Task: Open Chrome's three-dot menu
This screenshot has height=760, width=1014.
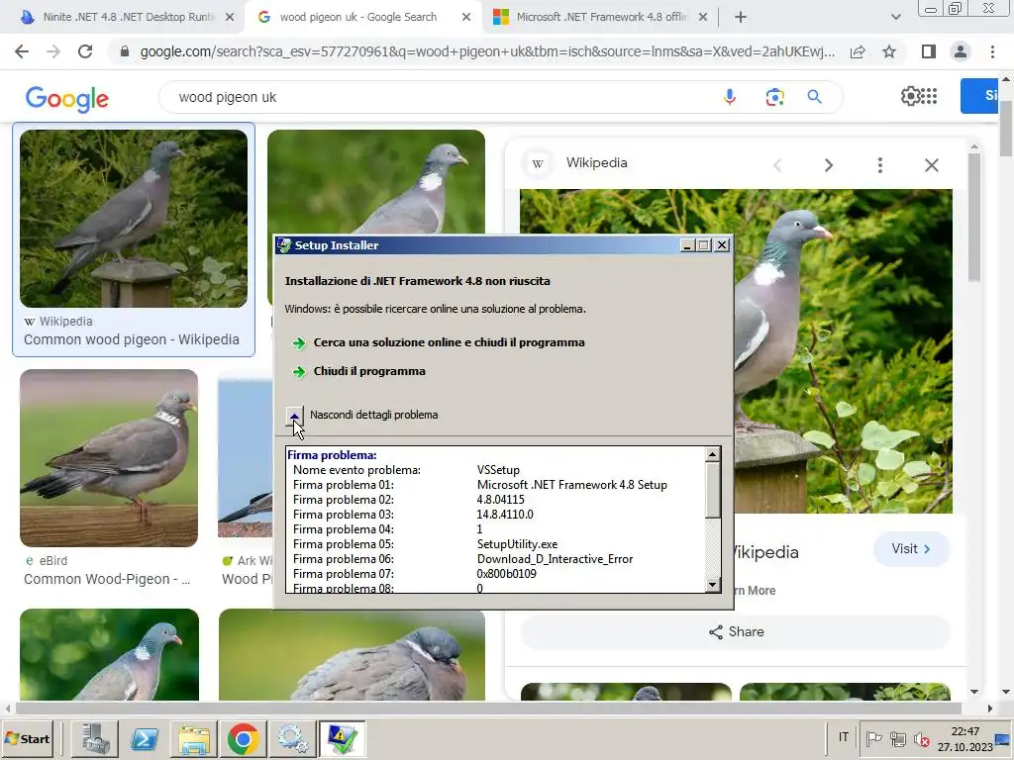Action: [992, 51]
